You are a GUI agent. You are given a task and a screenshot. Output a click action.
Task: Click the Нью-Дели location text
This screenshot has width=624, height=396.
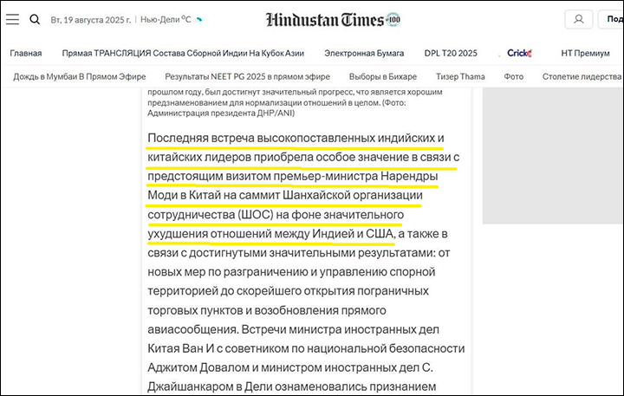tap(160, 20)
